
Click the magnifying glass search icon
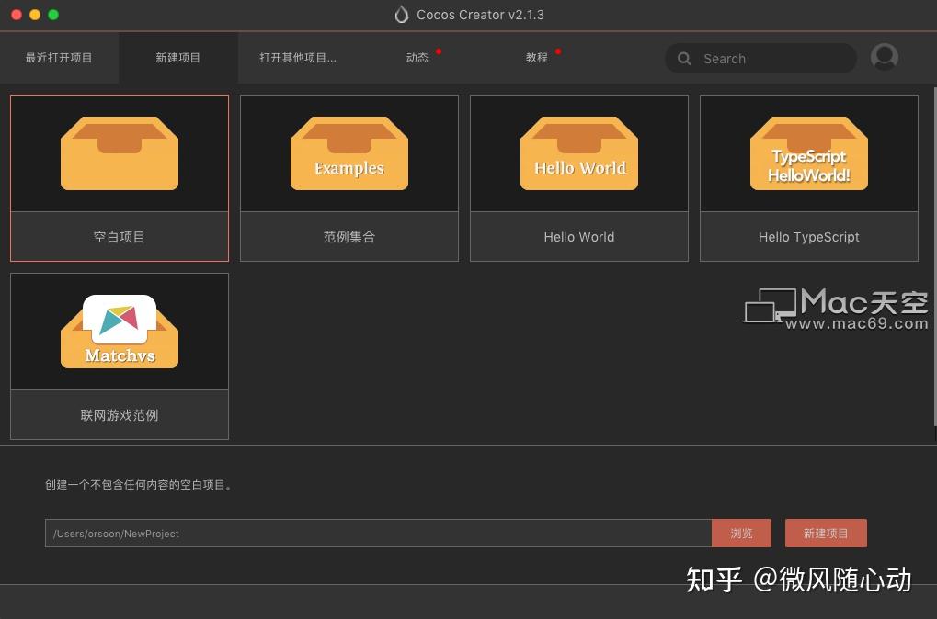click(x=684, y=58)
